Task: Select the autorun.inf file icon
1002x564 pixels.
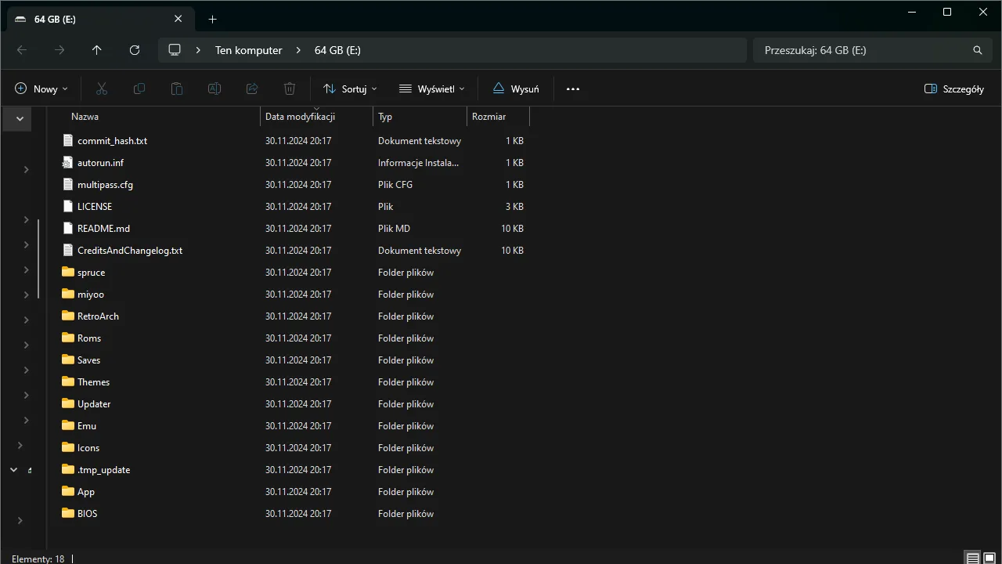Action: (68, 163)
